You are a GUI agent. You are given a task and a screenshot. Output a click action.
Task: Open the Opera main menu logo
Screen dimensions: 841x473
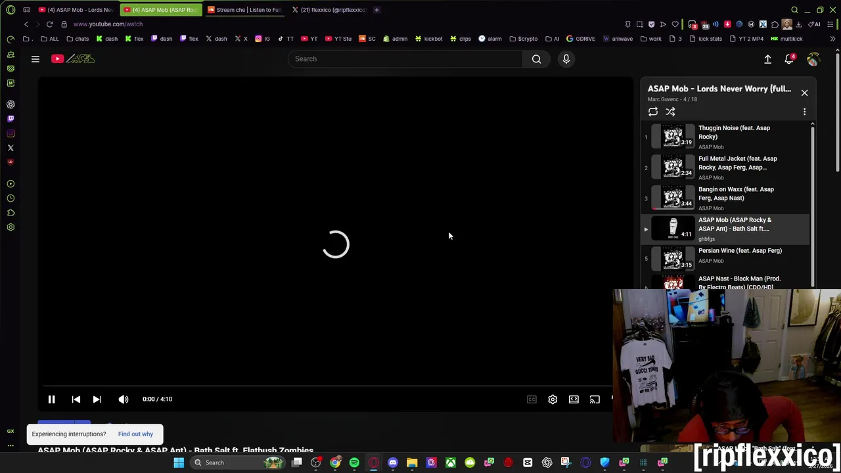click(11, 10)
